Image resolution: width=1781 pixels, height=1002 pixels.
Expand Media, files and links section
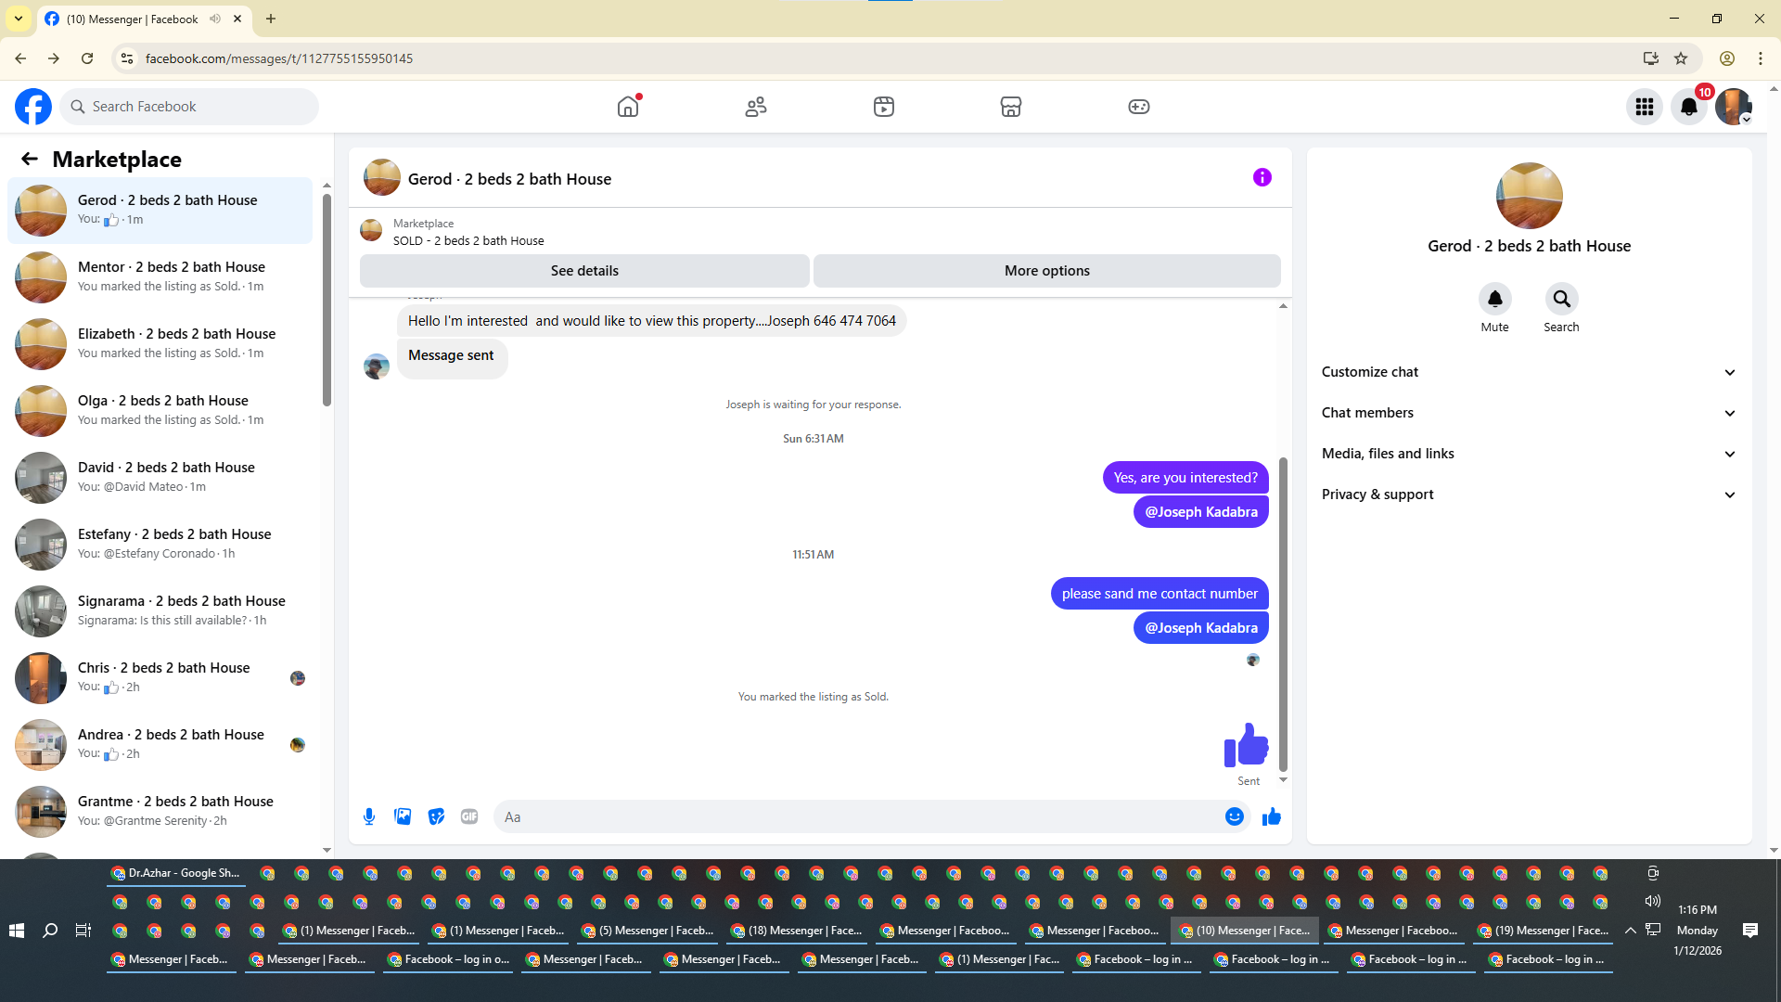click(x=1528, y=454)
